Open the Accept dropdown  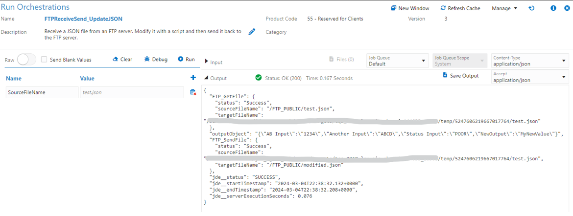click(x=530, y=77)
